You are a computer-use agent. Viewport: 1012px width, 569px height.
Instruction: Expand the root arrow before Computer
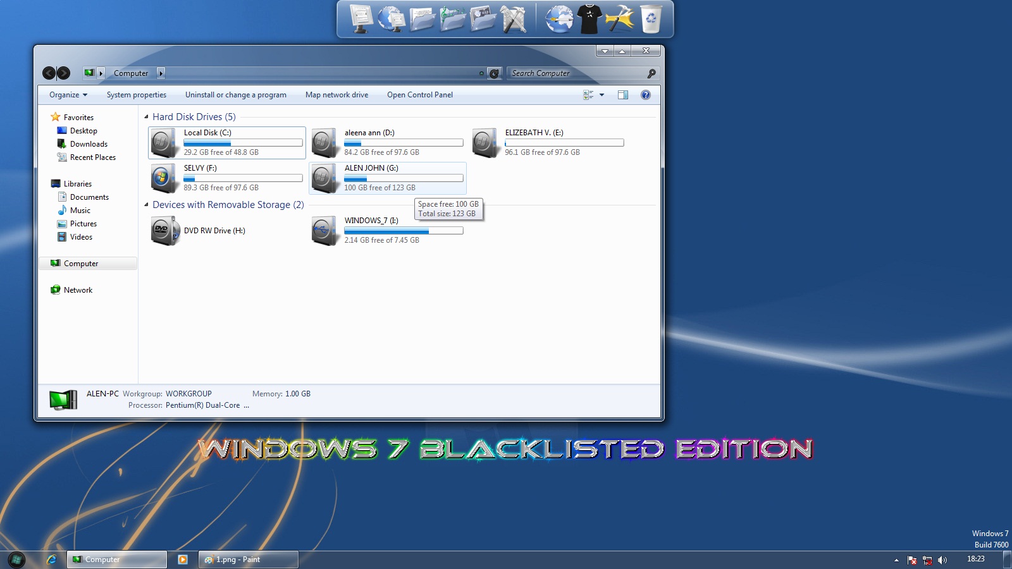pyautogui.click(x=101, y=73)
